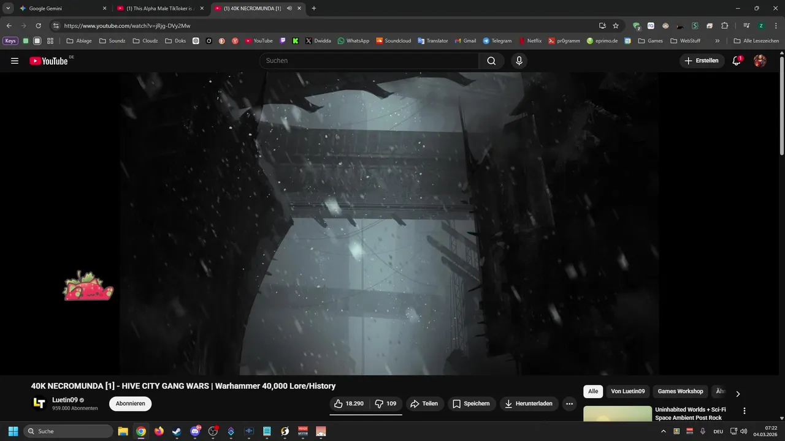Focus the Suchen search field
785x441 pixels.
[369, 61]
